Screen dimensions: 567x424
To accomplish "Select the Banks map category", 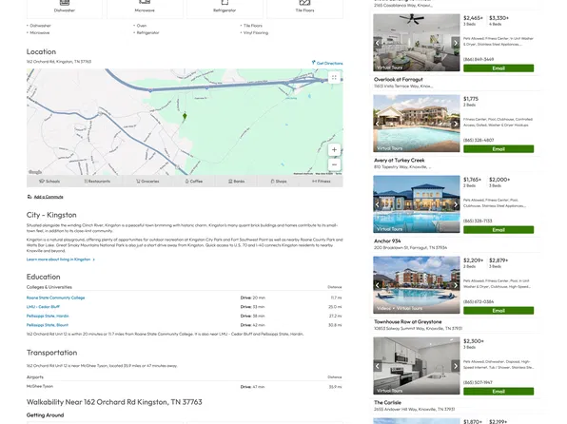I will 237,181.
